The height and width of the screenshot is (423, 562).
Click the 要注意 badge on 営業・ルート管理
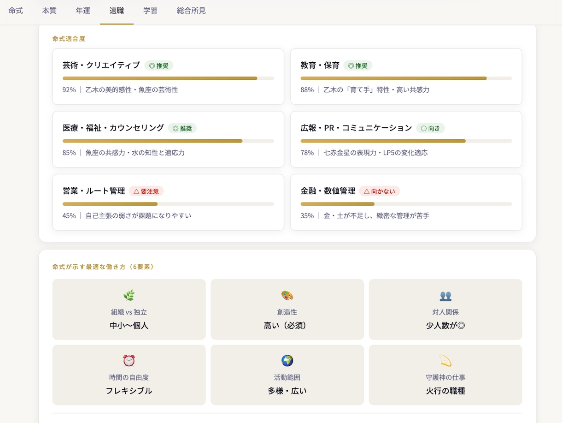pos(146,191)
